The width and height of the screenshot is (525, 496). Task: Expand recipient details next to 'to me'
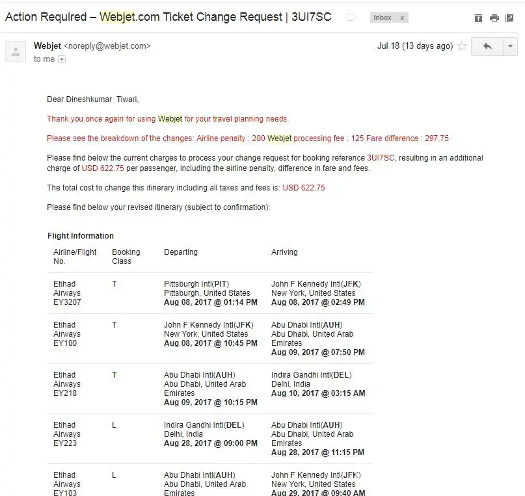(x=62, y=59)
